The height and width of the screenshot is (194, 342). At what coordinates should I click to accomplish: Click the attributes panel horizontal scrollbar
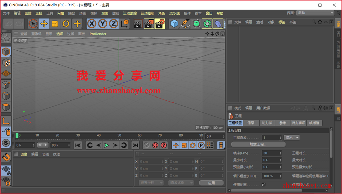pos(267,190)
